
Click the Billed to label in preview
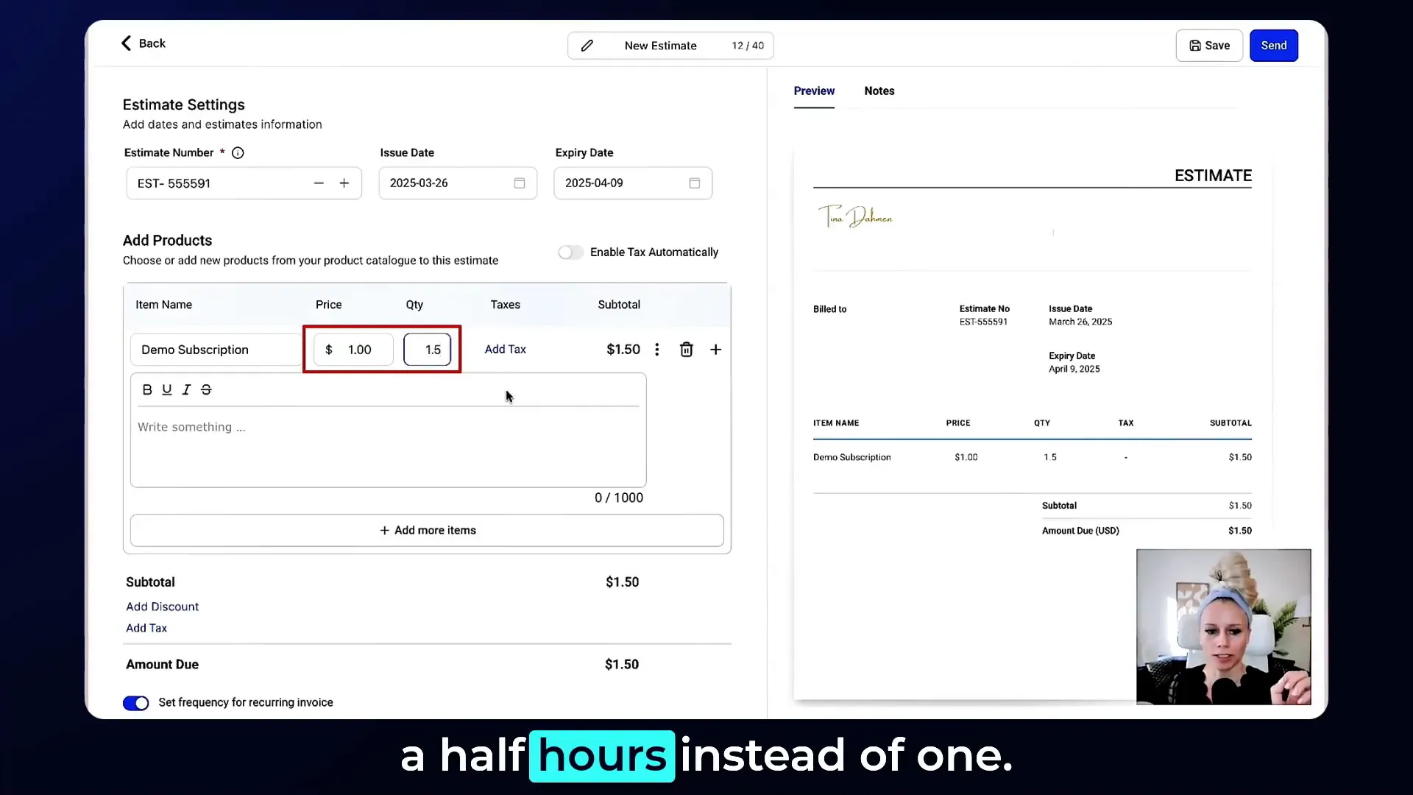pyautogui.click(x=829, y=310)
